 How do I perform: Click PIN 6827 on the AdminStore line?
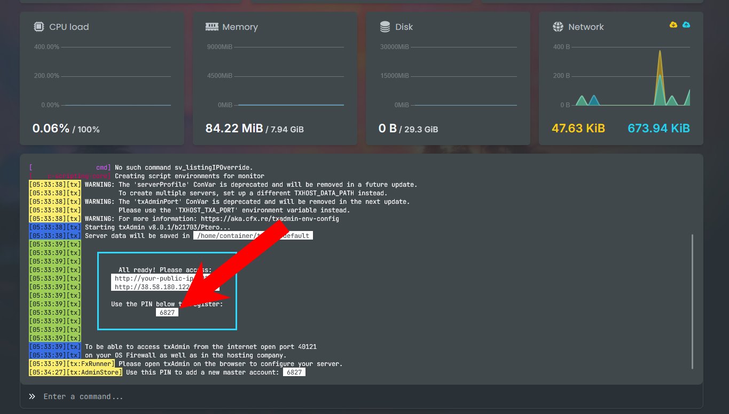click(x=294, y=372)
